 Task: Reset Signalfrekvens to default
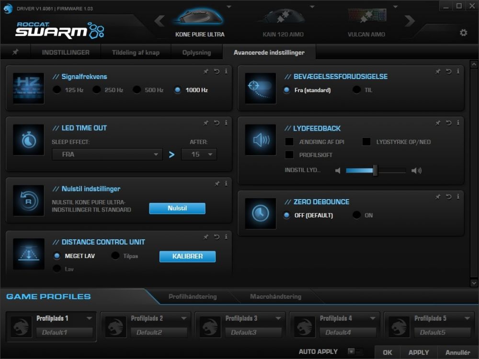point(217,71)
